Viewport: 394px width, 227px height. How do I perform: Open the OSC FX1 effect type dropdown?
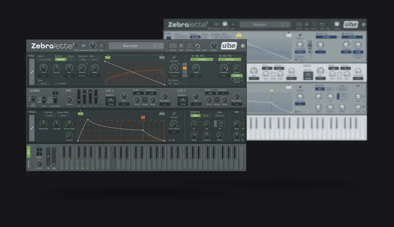point(202,59)
